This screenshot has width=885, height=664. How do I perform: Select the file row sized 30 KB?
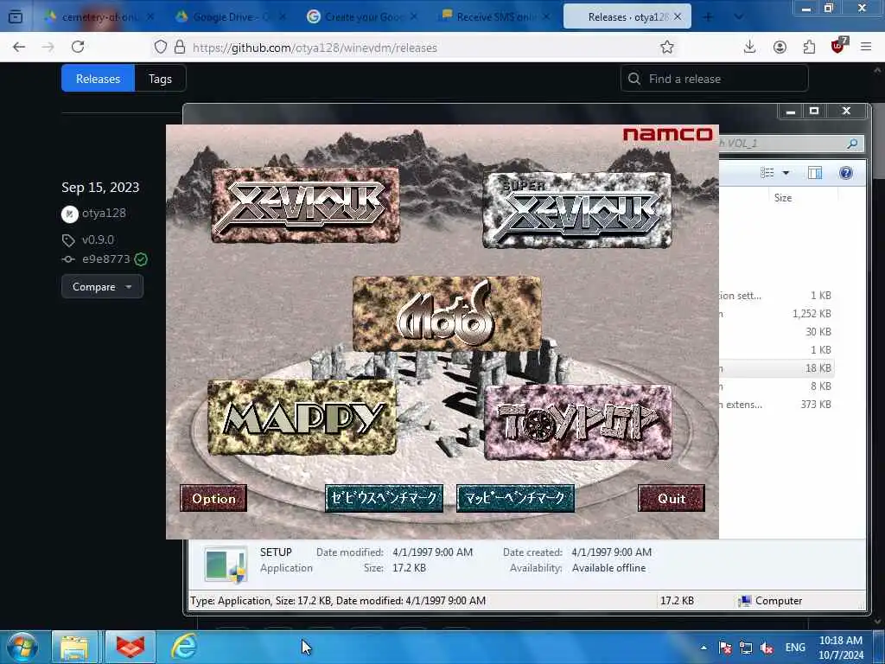[x=776, y=331]
